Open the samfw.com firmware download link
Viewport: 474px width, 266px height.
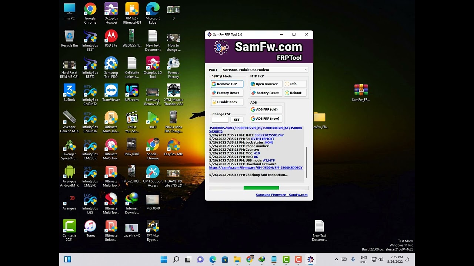pyautogui.click(x=256, y=168)
